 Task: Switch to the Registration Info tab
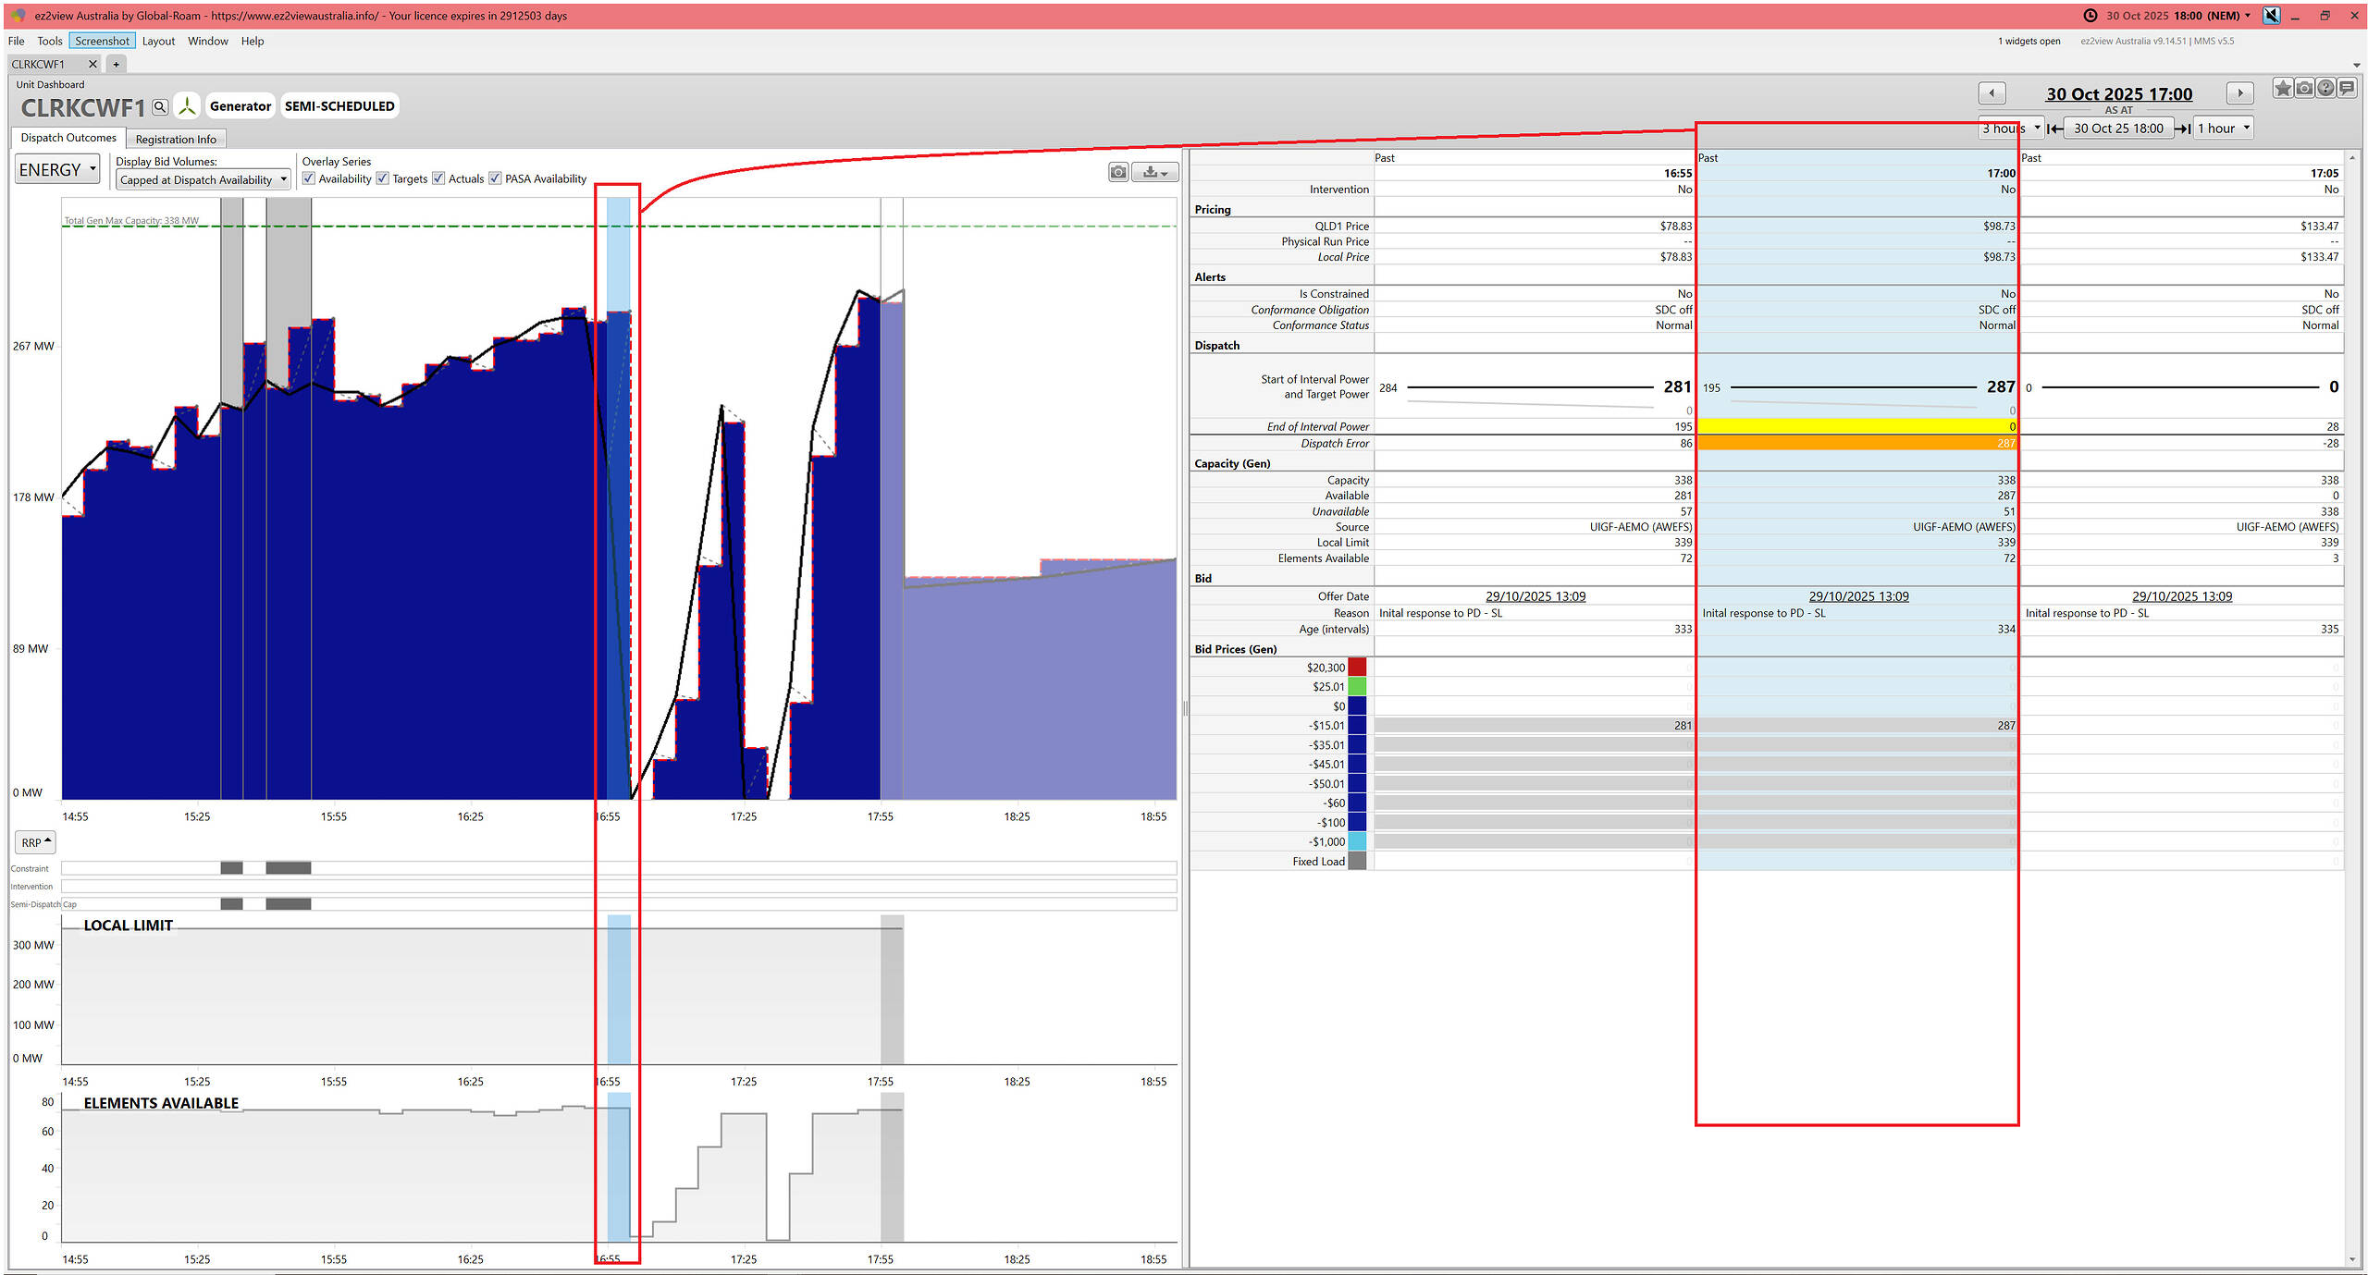coord(176,140)
